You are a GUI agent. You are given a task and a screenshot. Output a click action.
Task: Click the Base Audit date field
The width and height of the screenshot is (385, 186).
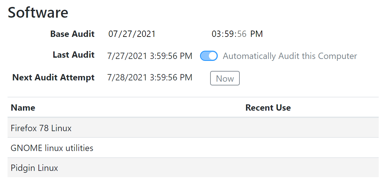[132, 34]
